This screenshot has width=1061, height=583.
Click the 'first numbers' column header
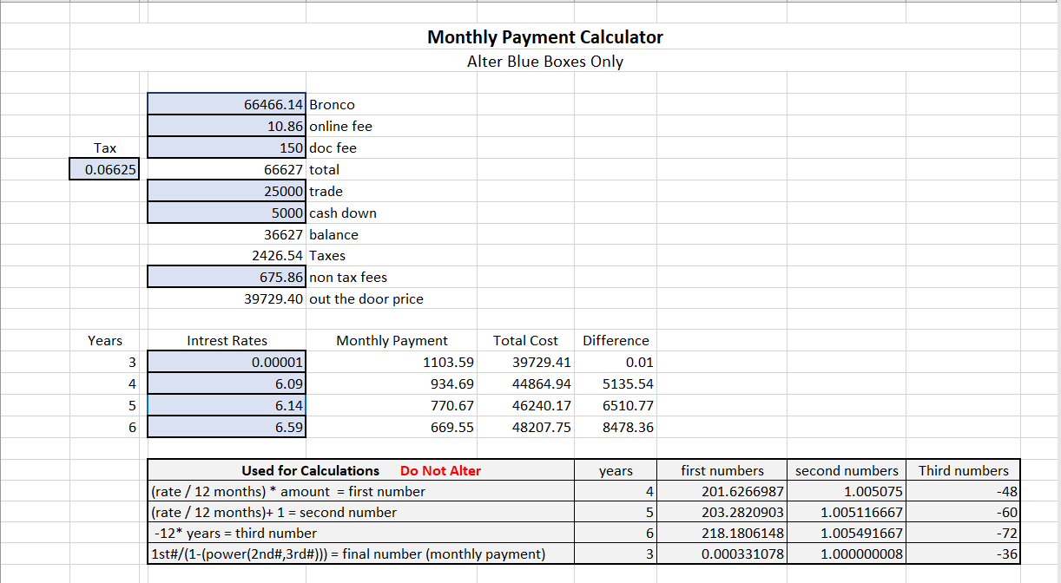[x=722, y=471]
